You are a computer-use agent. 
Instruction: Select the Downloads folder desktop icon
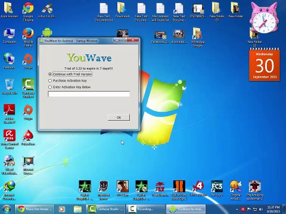122,10
